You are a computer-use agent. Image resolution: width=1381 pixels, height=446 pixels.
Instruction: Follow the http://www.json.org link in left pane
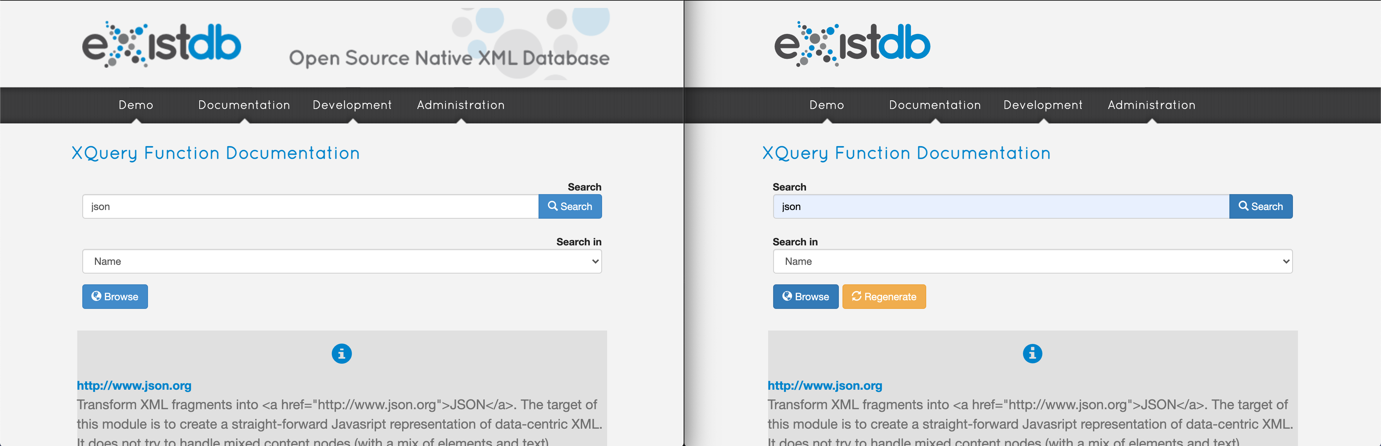134,385
